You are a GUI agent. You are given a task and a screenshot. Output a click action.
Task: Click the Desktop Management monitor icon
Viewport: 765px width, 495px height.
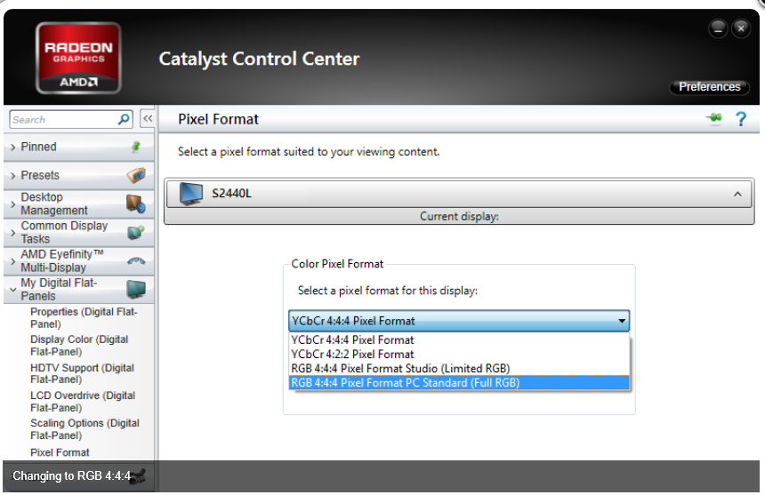(x=135, y=204)
